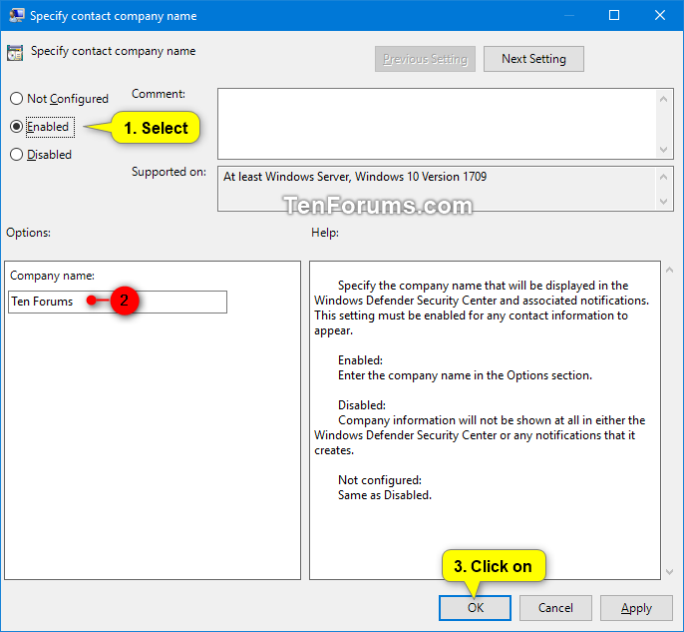This screenshot has height=632, width=684.
Task: Click the 'Options:' label
Action: (28, 233)
